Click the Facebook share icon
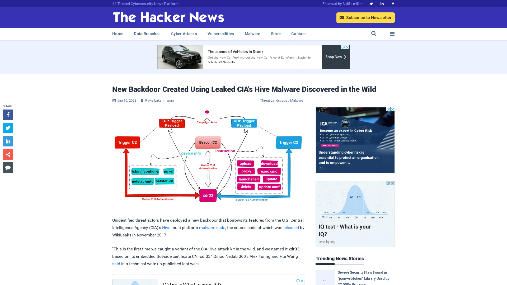The image size is (507, 285). click(x=8, y=115)
